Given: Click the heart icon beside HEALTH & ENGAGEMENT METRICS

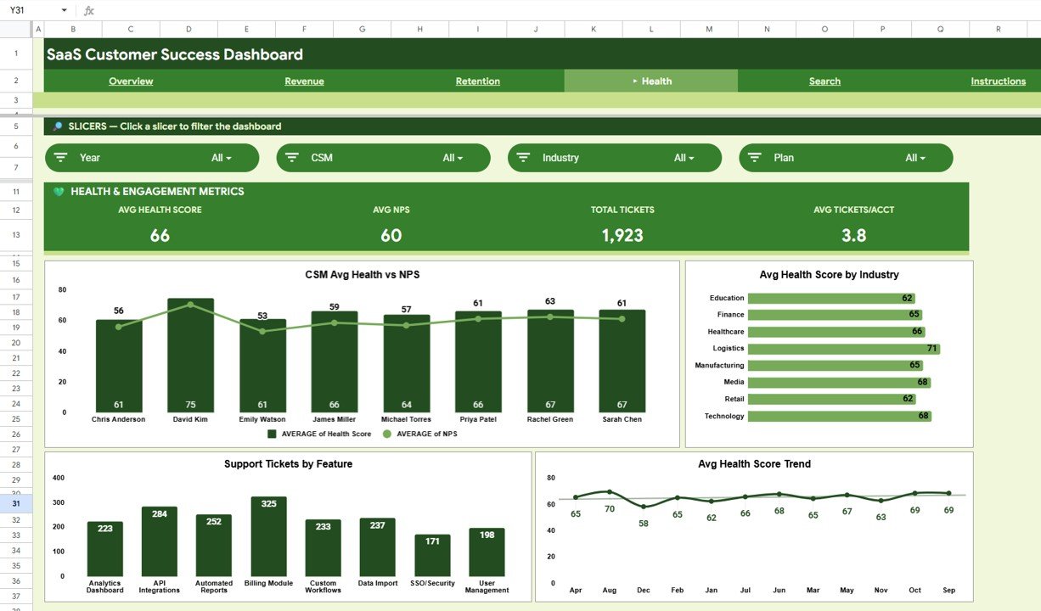Looking at the screenshot, I should point(59,192).
